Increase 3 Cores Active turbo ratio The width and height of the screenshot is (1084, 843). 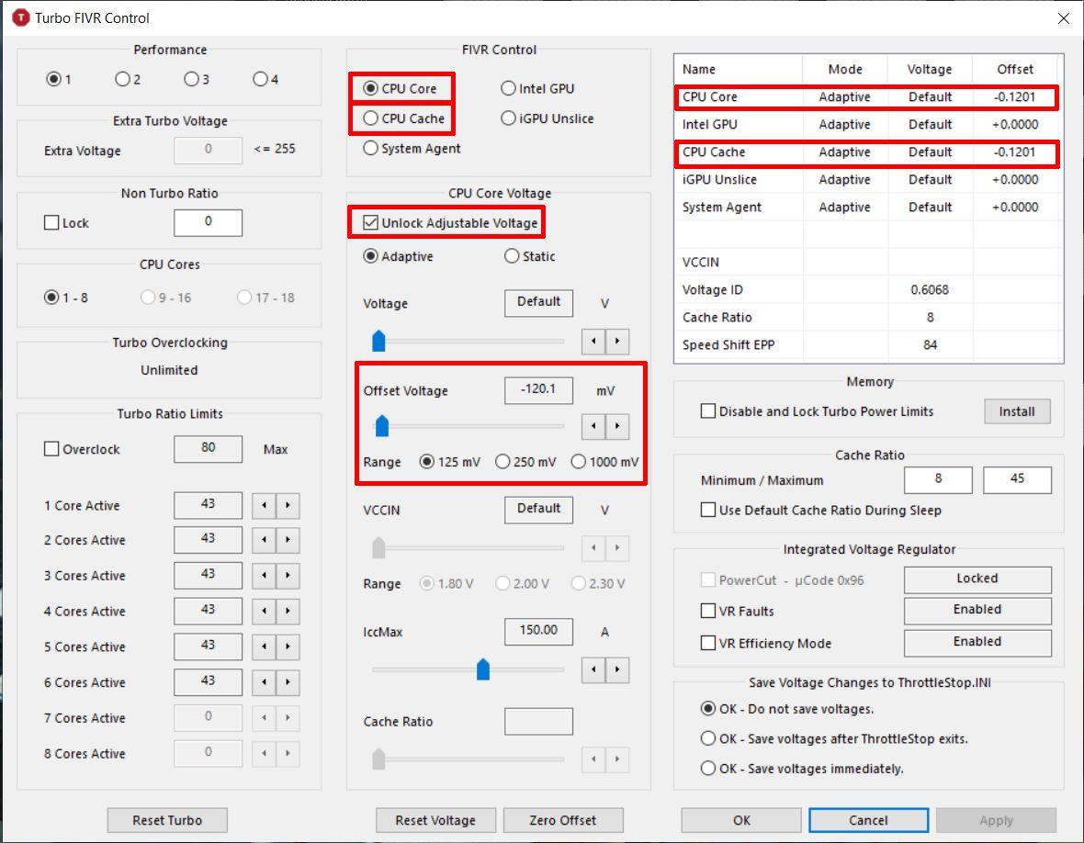[x=288, y=577]
